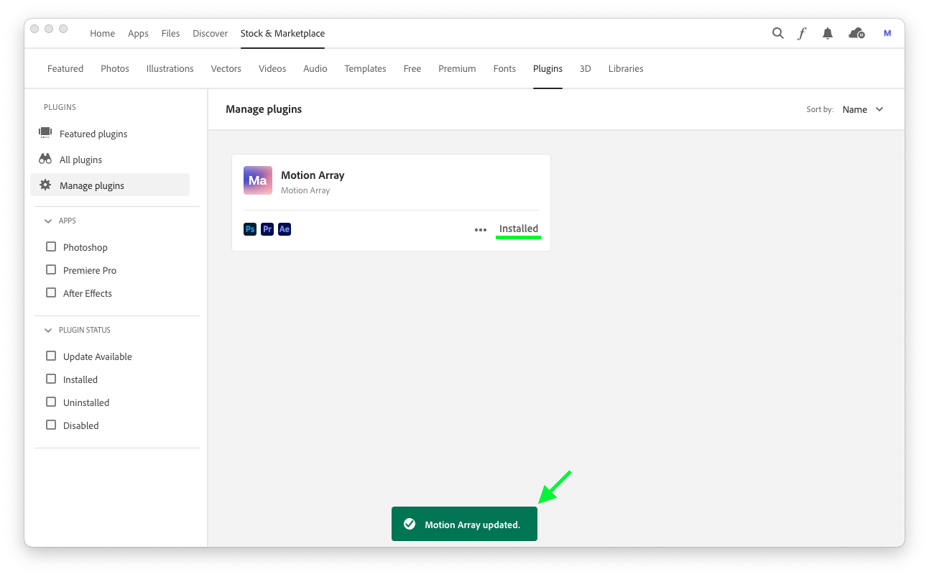
Task: Click the checkmark icon in the update toast
Action: click(410, 525)
